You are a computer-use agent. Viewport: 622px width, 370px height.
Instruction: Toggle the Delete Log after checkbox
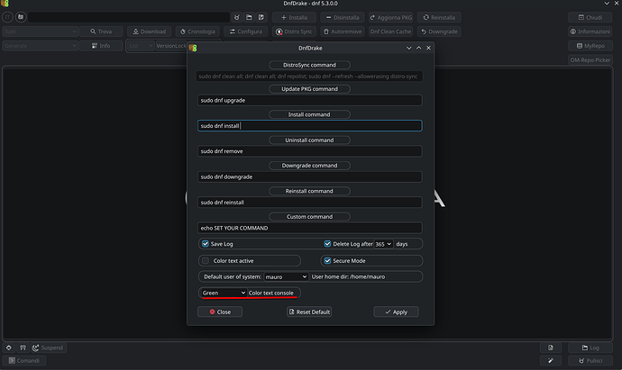pos(327,244)
